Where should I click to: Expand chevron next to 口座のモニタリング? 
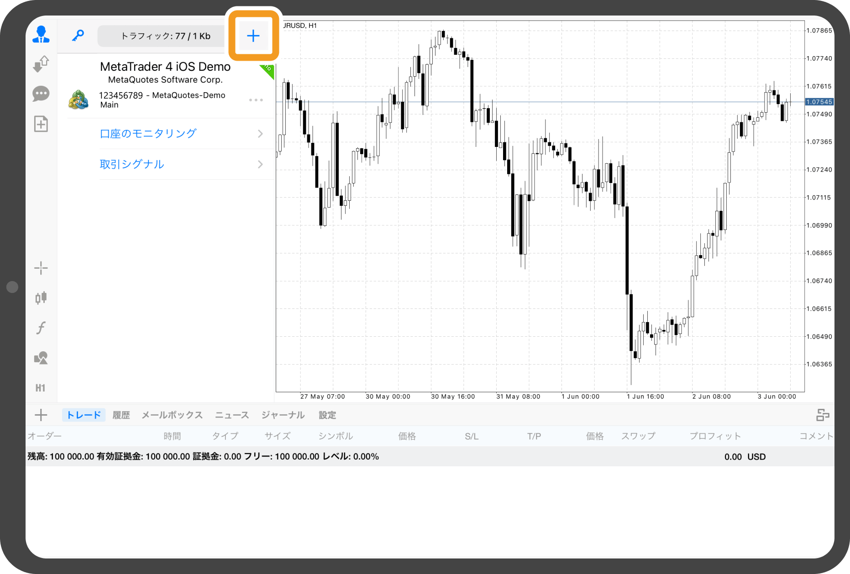(x=260, y=134)
